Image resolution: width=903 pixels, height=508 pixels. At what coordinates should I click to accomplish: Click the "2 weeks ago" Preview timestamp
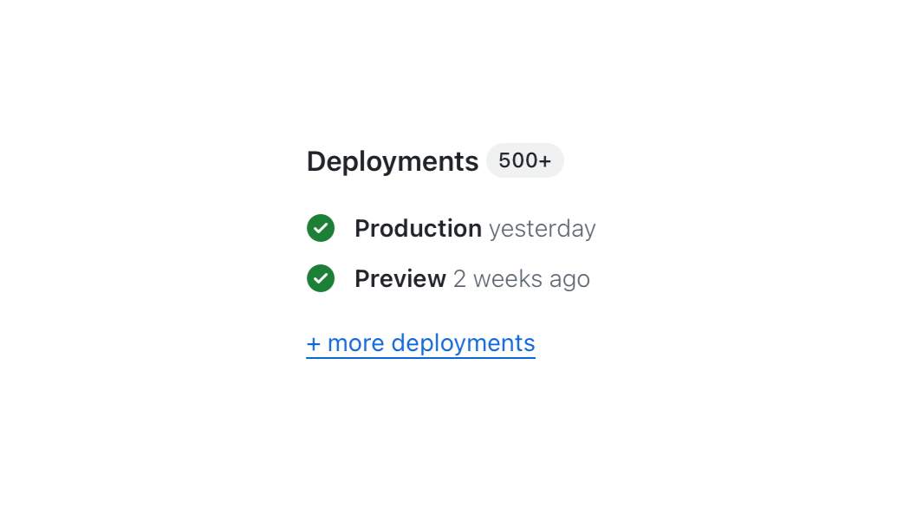[x=521, y=279]
